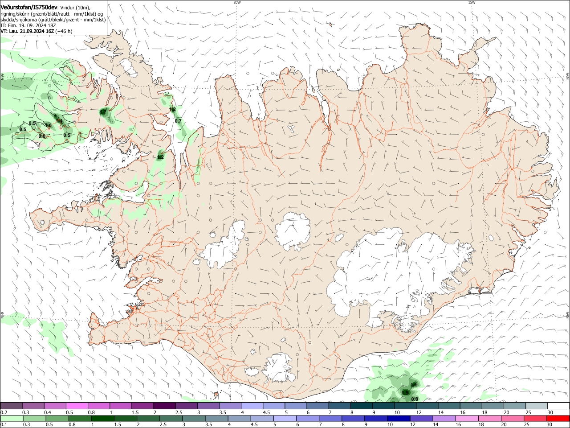Image resolution: width=570 pixels, height=428 pixels.
Task: Click the 0.8 precipitation value off the southeast coast
Action: pos(415,399)
